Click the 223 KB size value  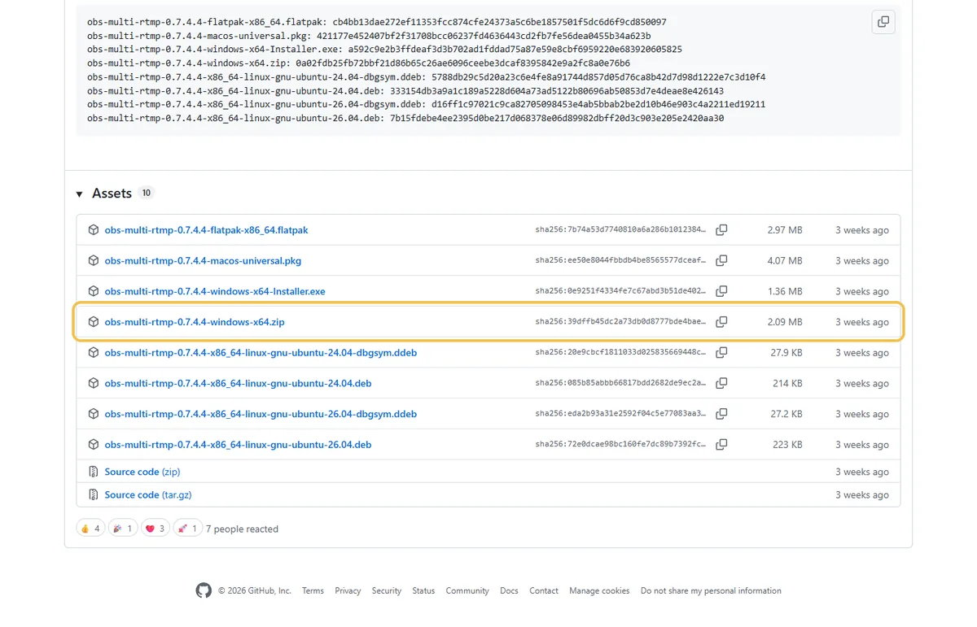[x=788, y=445]
